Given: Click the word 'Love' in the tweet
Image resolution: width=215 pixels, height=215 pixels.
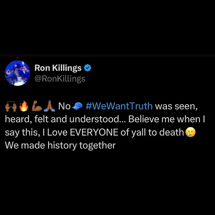Looking at the screenshot, I should point(57,132).
